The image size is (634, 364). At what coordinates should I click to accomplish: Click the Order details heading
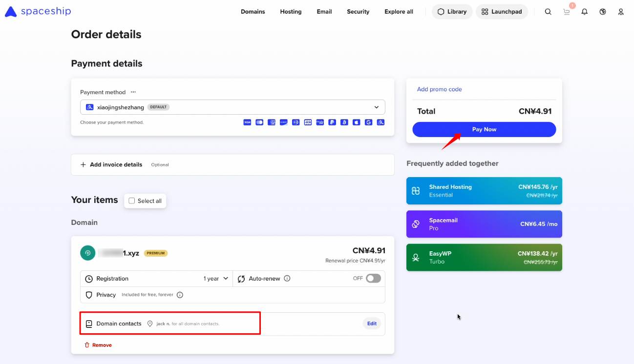(x=106, y=35)
